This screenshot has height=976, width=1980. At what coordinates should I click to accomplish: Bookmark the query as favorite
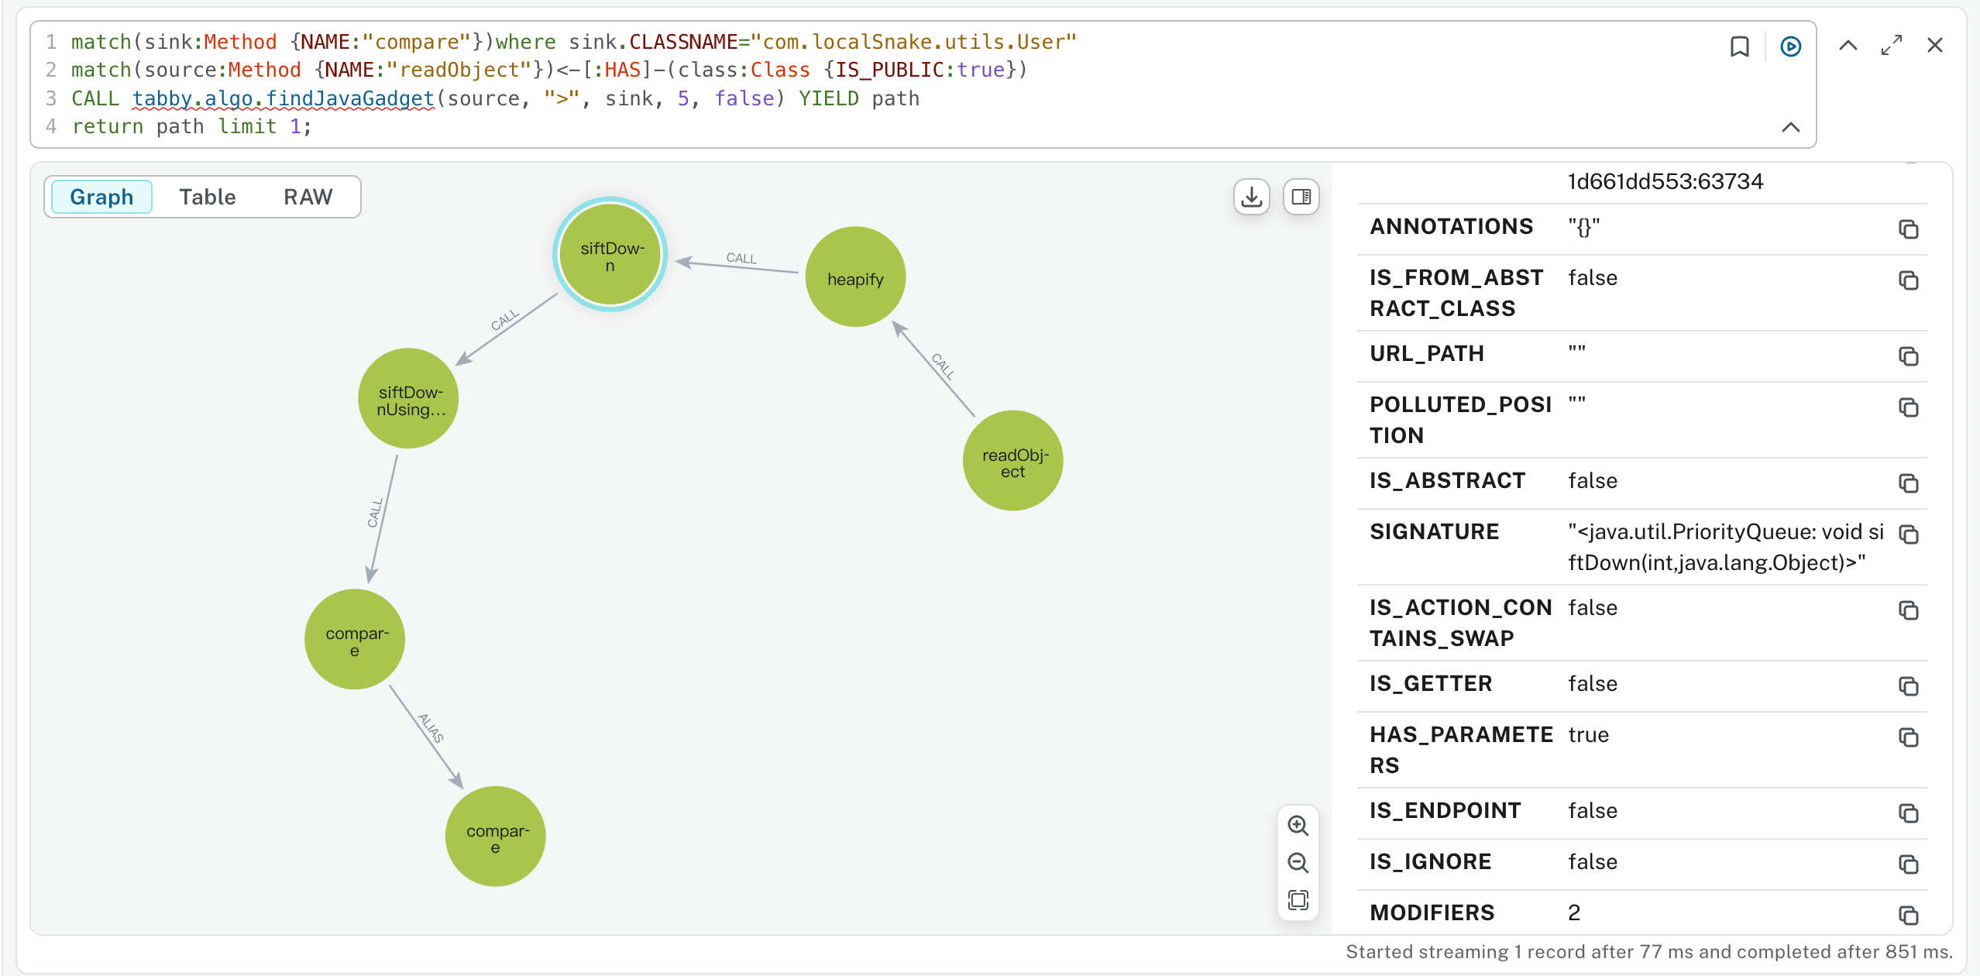point(1739,46)
